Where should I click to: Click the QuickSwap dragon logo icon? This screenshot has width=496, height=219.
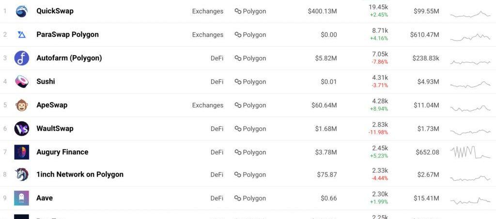pos(21,11)
